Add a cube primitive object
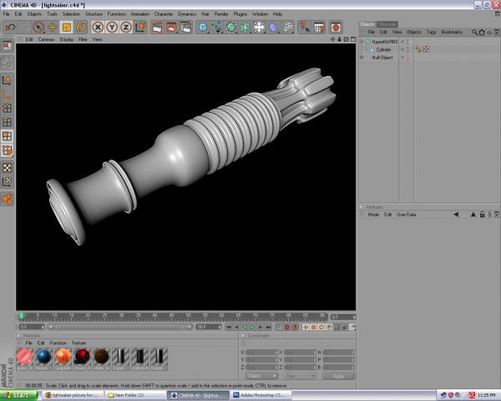501x401 pixels. tap(203, 28)
